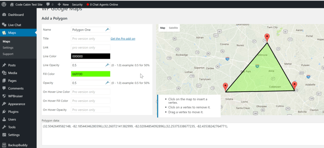Screen dimensions: 324x148
Task: Click the plus New icon in admin bar
Action: point(59,4)
